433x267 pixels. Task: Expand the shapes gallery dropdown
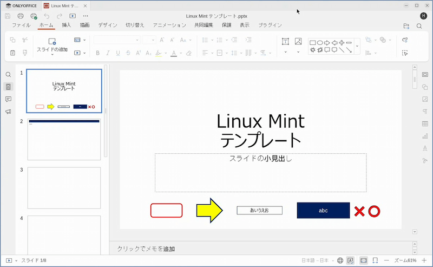[357, 46]
